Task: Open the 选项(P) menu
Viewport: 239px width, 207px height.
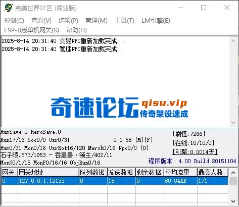Action: (x=68, y=21)
